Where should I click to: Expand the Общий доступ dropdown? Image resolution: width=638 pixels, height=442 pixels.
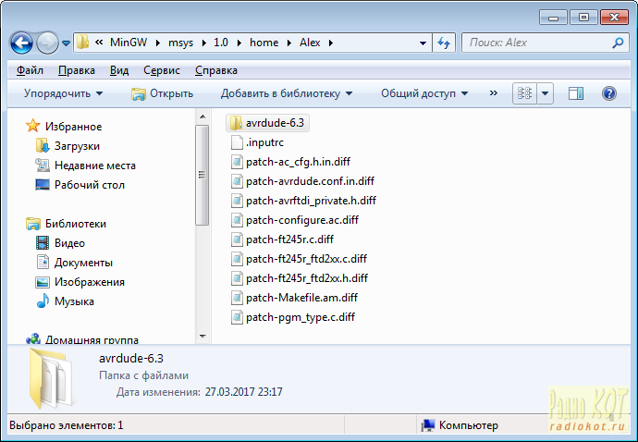tap(424, 93)
